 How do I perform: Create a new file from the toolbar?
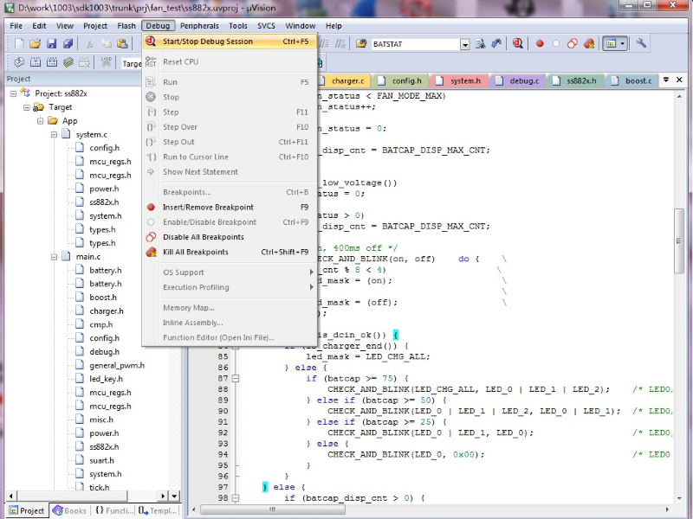click(19, 44)
